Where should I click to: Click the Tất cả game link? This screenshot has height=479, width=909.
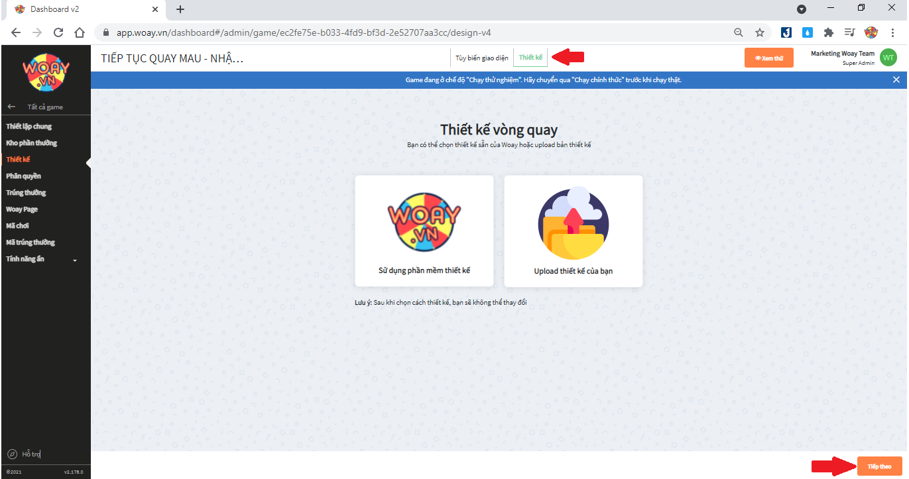45,107
